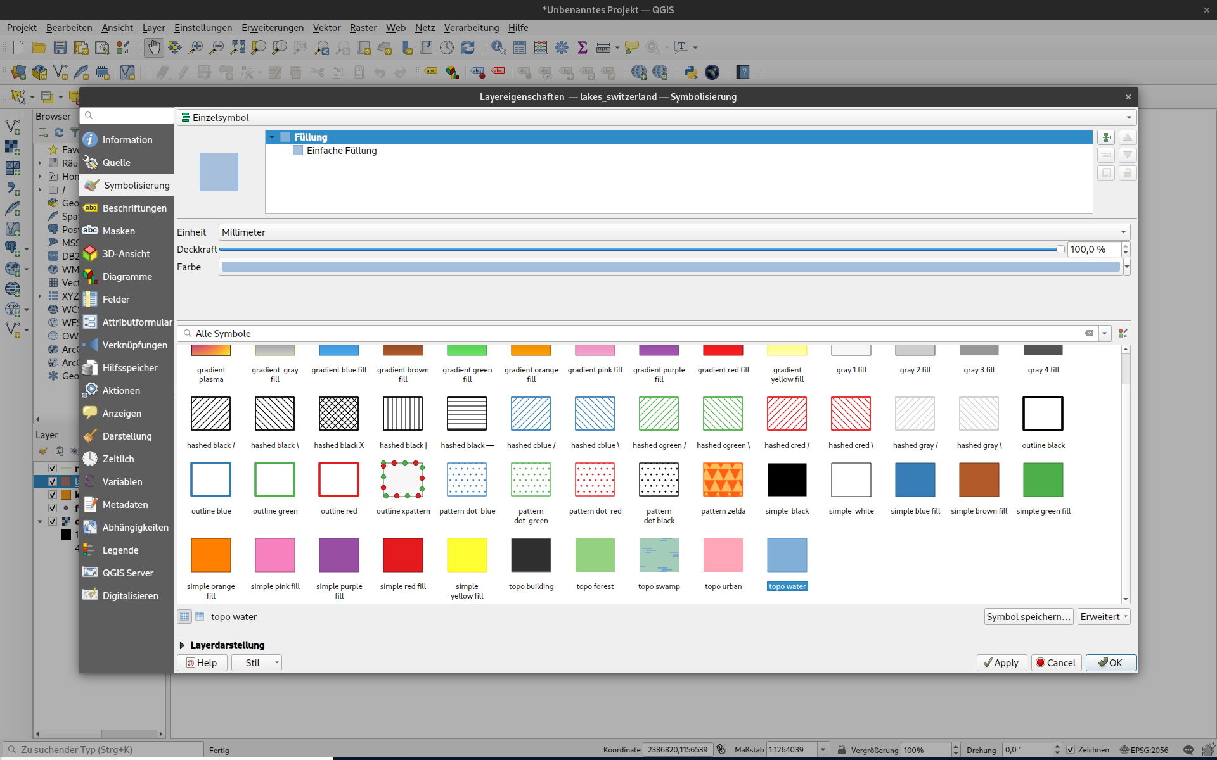Click the Save Project floppy icon

point(60,47)
